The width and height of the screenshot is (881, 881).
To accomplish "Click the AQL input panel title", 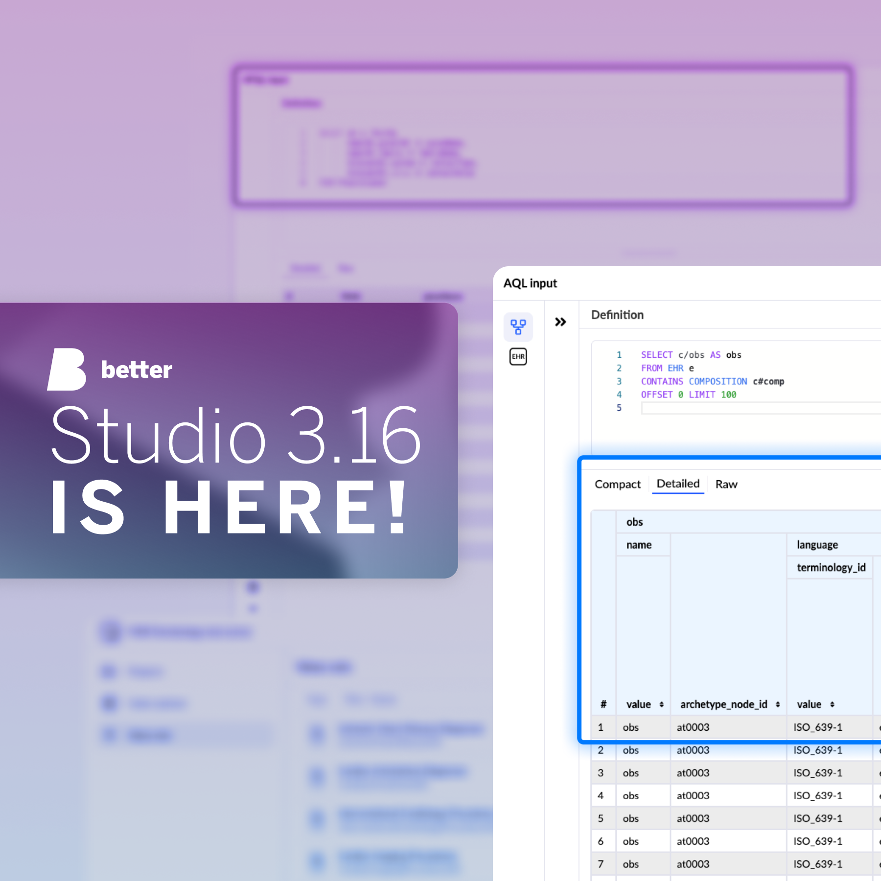I will (530, 283).
